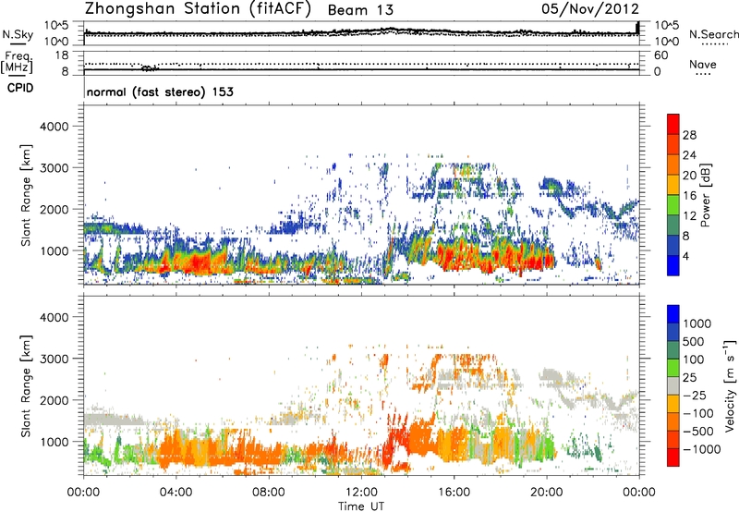Click the '-25' velocity colorbar tick

[695, 395]
